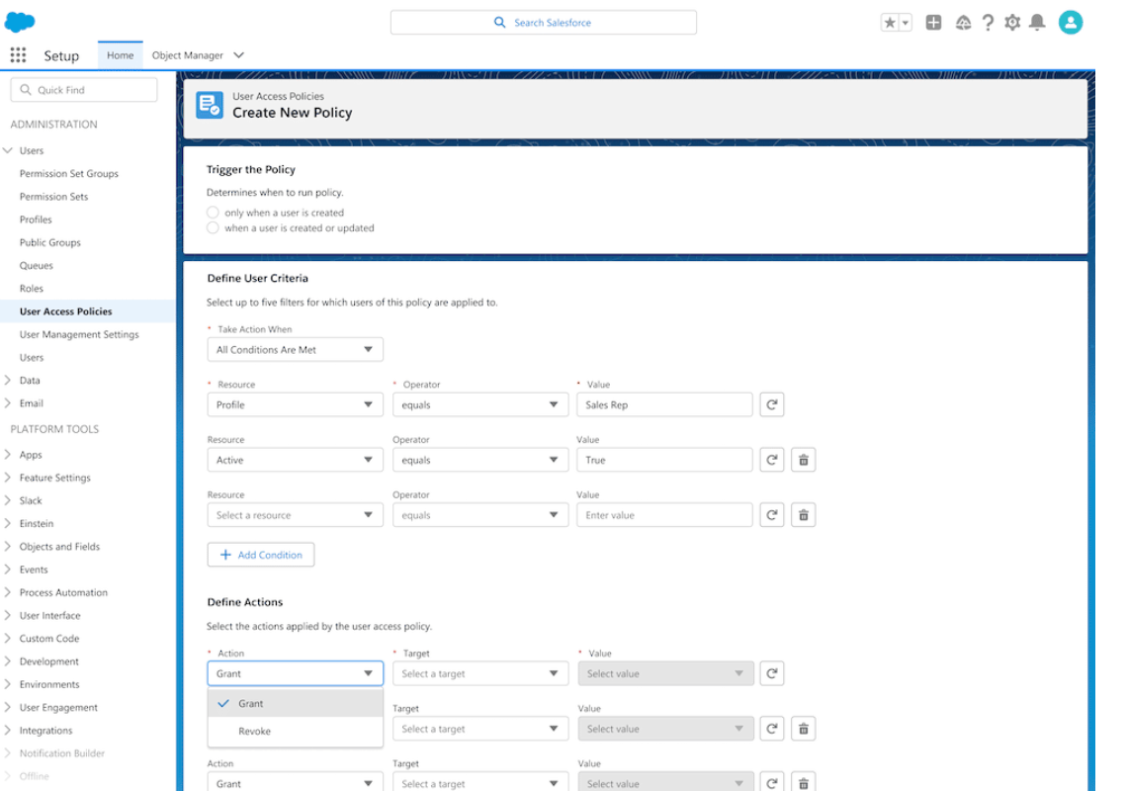
Task: Click the True value field
Action: 665,460
